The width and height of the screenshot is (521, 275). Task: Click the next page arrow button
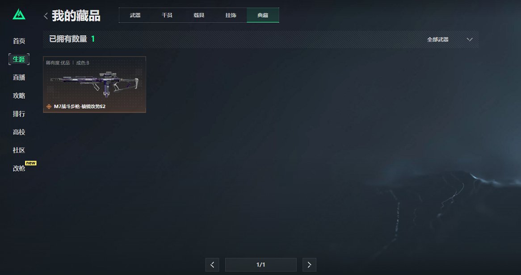click(309, 265)
